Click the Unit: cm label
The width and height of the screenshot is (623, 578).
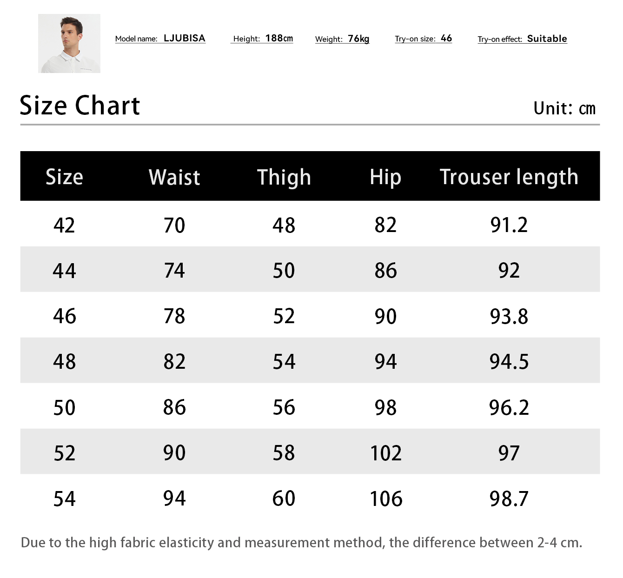[564, 108]
